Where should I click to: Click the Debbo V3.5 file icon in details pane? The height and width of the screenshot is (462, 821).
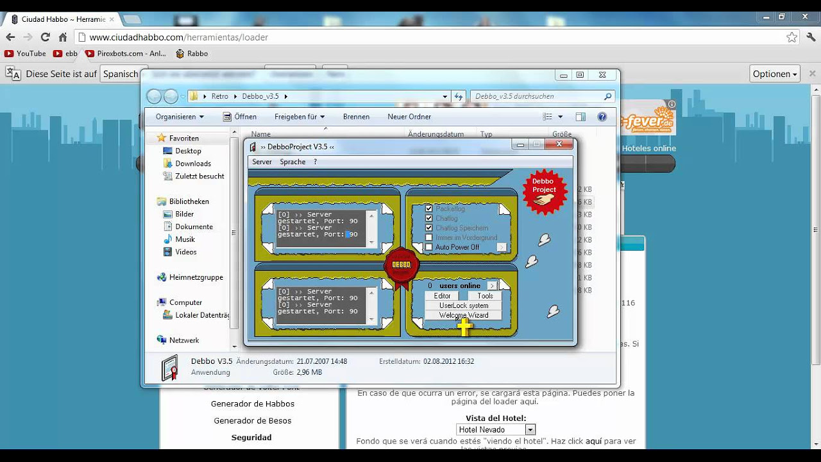[x=169, y=368]
